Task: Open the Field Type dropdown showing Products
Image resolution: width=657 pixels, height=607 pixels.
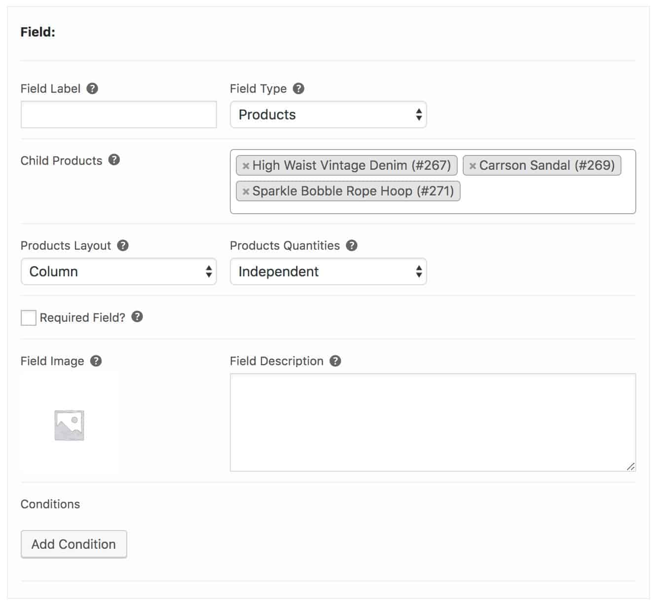Action: [328, 114]
